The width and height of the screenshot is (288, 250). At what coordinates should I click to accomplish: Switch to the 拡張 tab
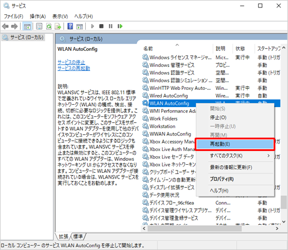click(63, 236)
